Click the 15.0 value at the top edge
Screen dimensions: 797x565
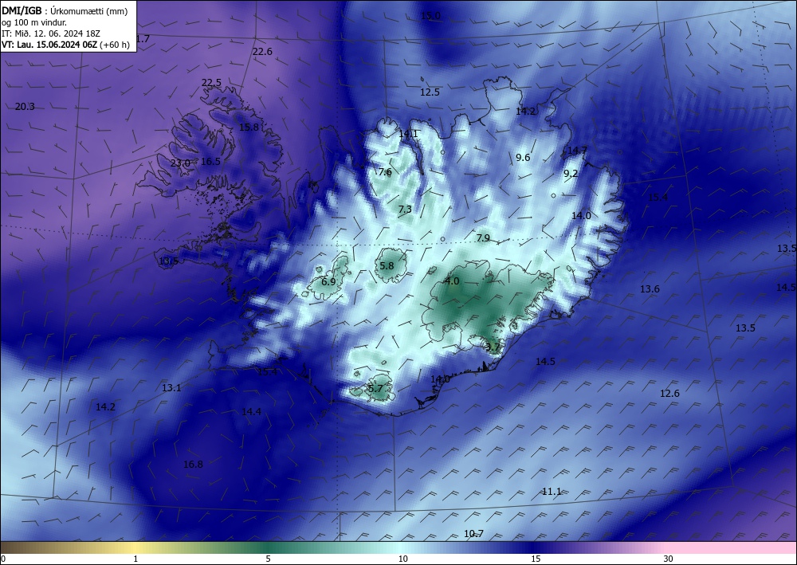tap(430, 16)
